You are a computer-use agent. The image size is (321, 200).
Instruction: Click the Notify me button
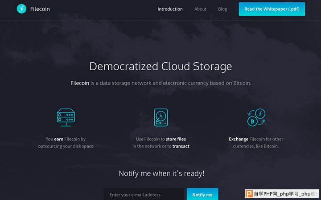(202, 194)
